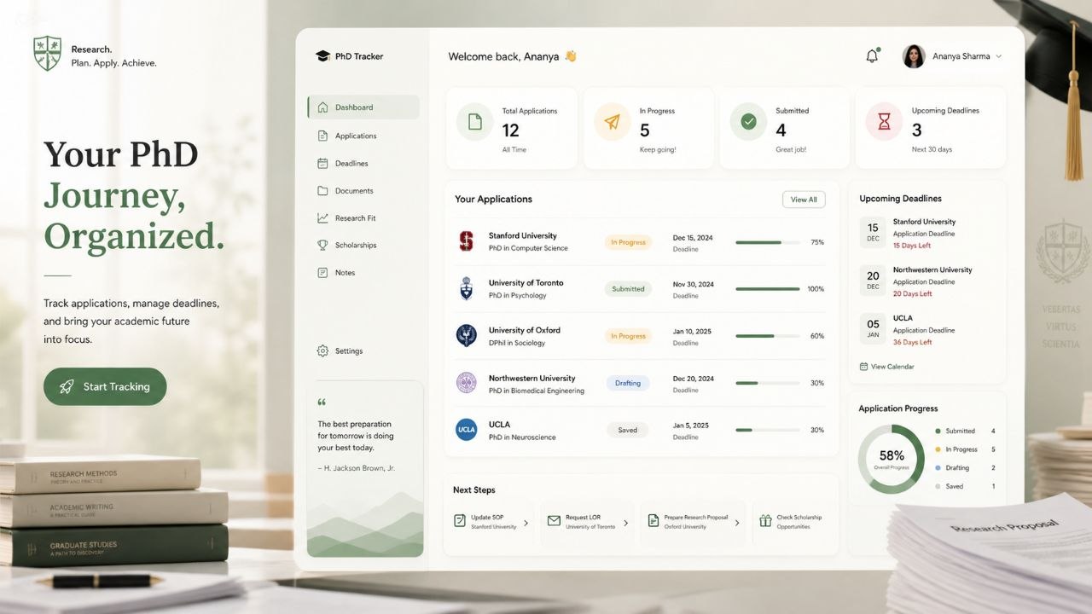Click Oxford's 60% progress bar

point(768,336)
